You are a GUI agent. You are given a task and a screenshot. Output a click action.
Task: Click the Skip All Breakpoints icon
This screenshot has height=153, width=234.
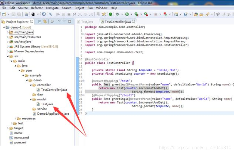click(51, 14)
